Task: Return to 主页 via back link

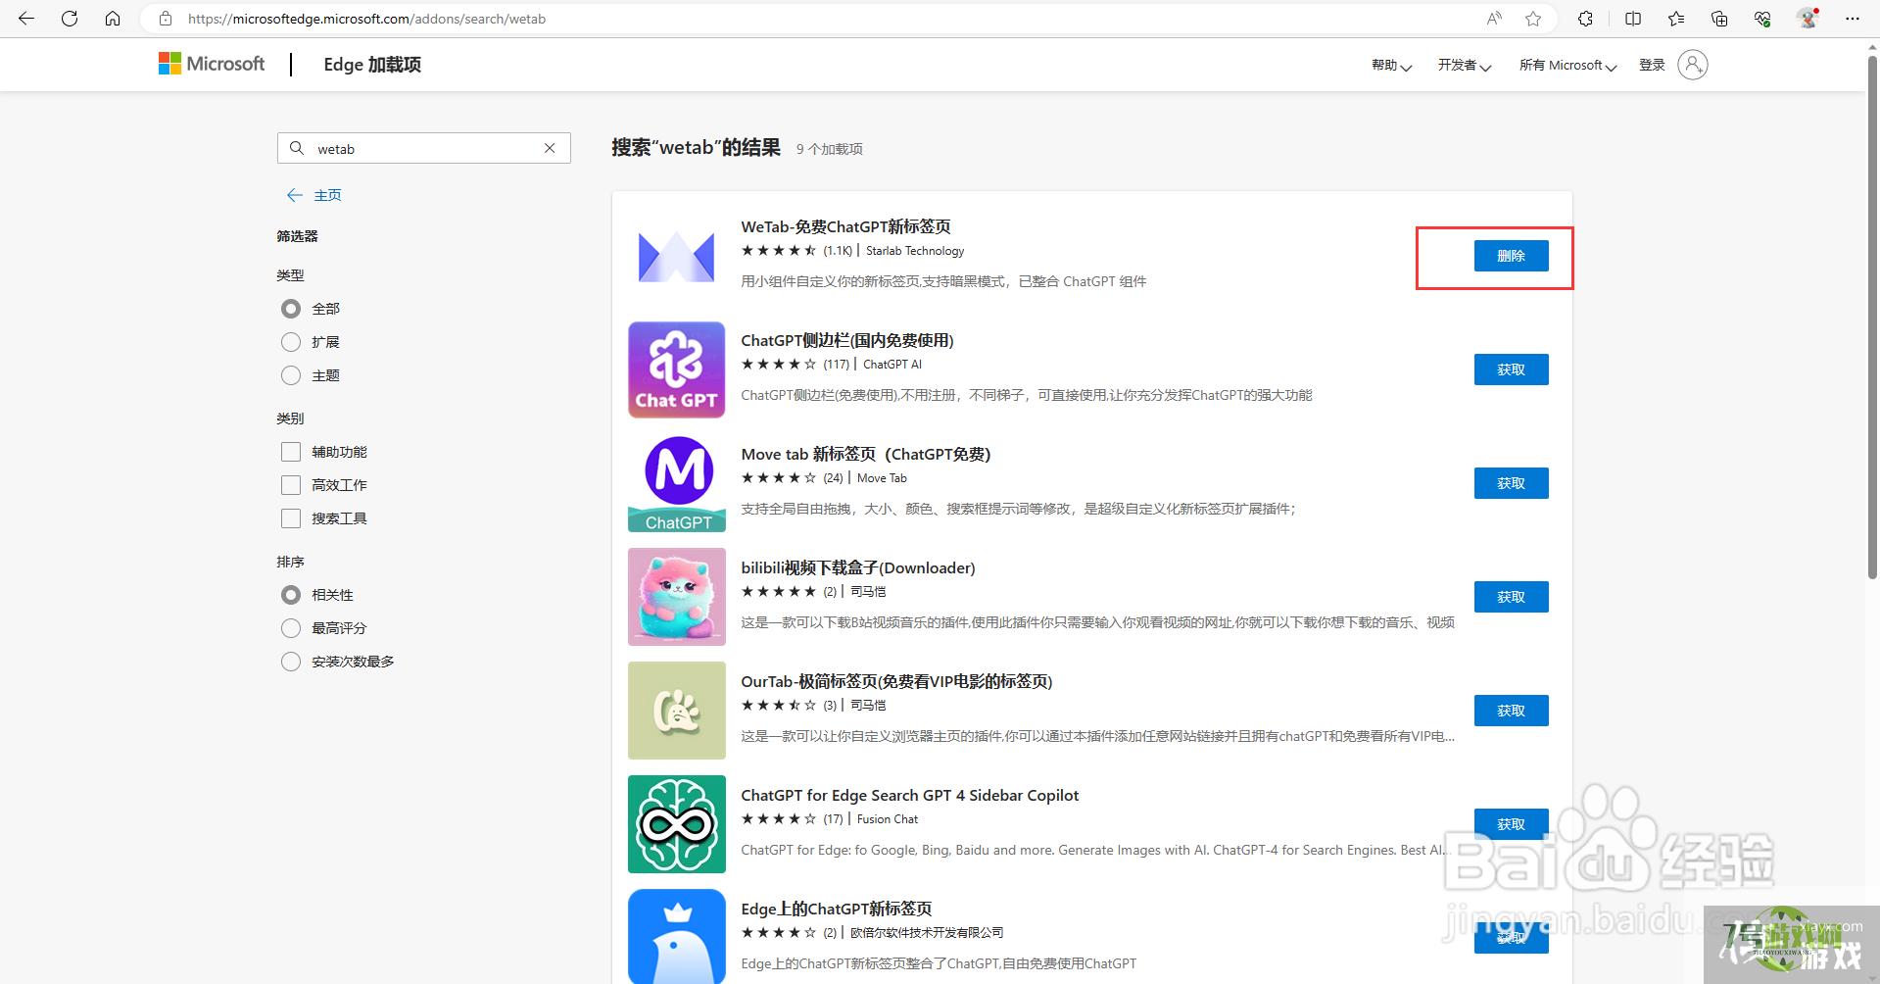Action: (313, 195)
